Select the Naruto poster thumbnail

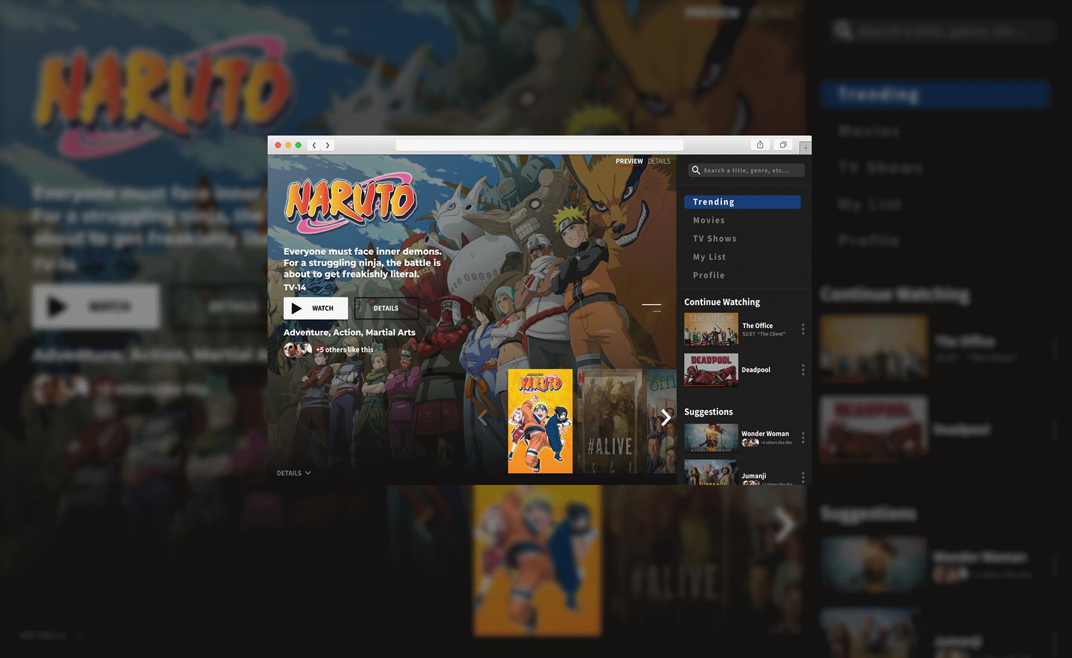540,421
